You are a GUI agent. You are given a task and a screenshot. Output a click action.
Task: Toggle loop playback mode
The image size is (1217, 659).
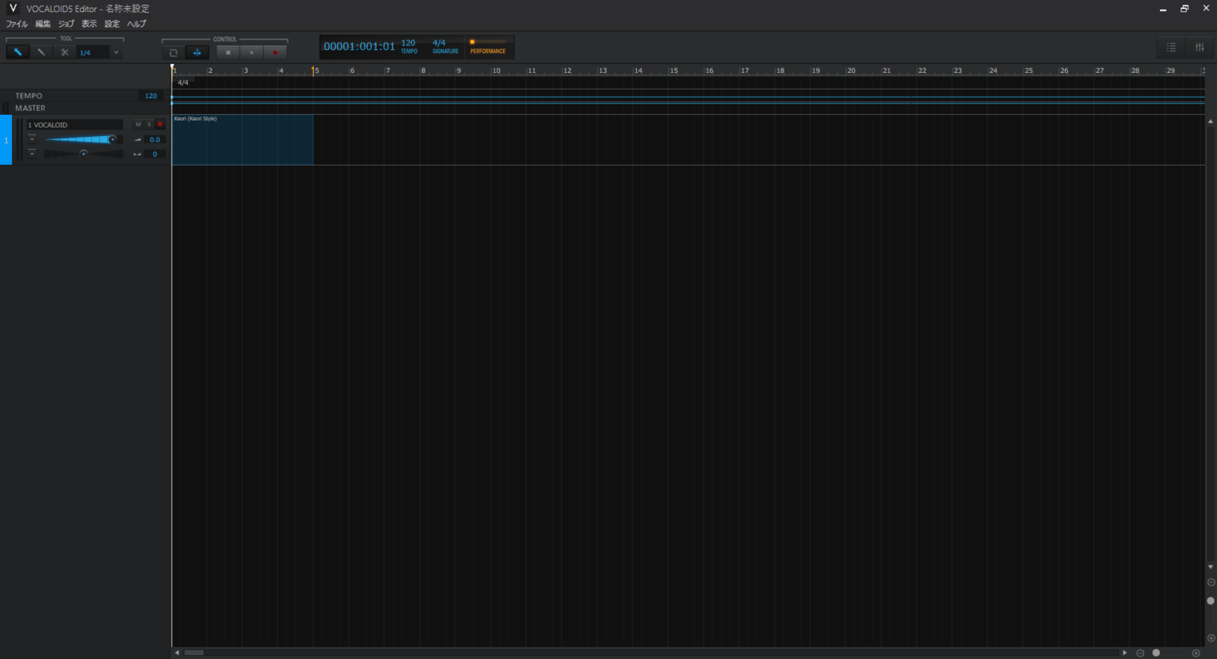pyautogui.click(x=174, y=53)
